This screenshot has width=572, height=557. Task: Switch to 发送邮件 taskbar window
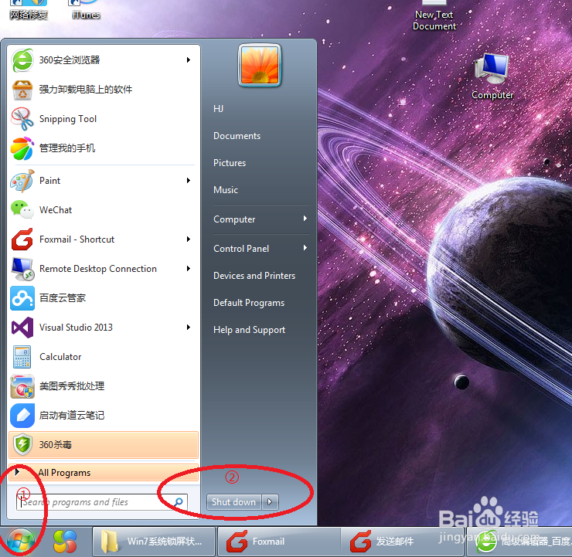(403, 542)
